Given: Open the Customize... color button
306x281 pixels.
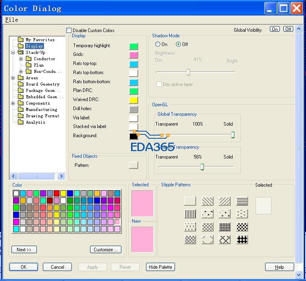Looking at the screenshot, I should coord(106,250).
